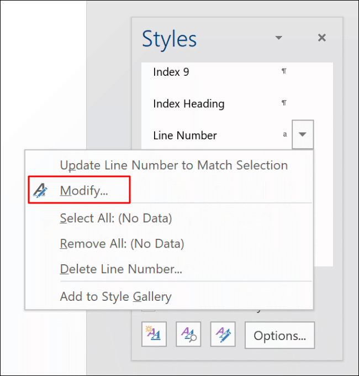Click Remove All: (No Data)
359x376 pixels.
(x=122, y=244)
